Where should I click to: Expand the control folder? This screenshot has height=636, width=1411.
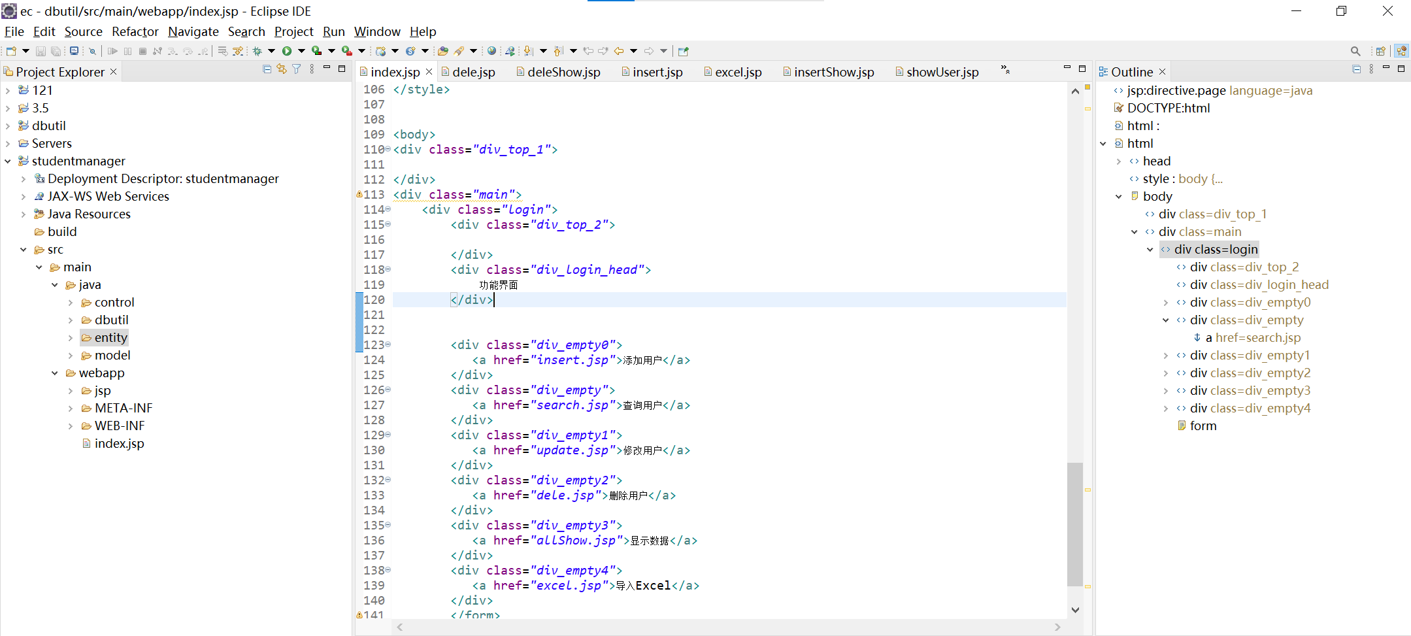pyautogui.click(x=71, y=302)
